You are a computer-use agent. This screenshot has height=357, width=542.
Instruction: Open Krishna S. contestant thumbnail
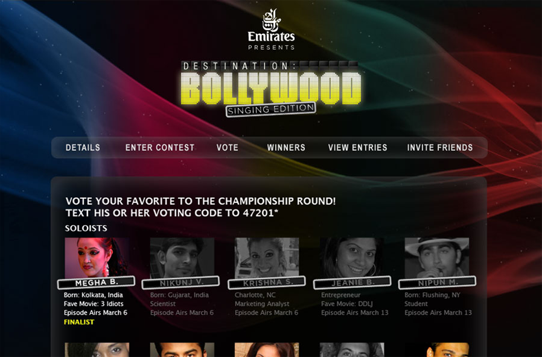pos(267,257)
